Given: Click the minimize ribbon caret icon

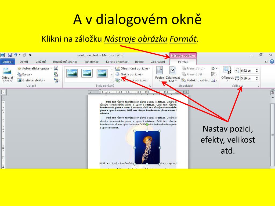Looking at the screenshot, I should click(x=266, y=62).
